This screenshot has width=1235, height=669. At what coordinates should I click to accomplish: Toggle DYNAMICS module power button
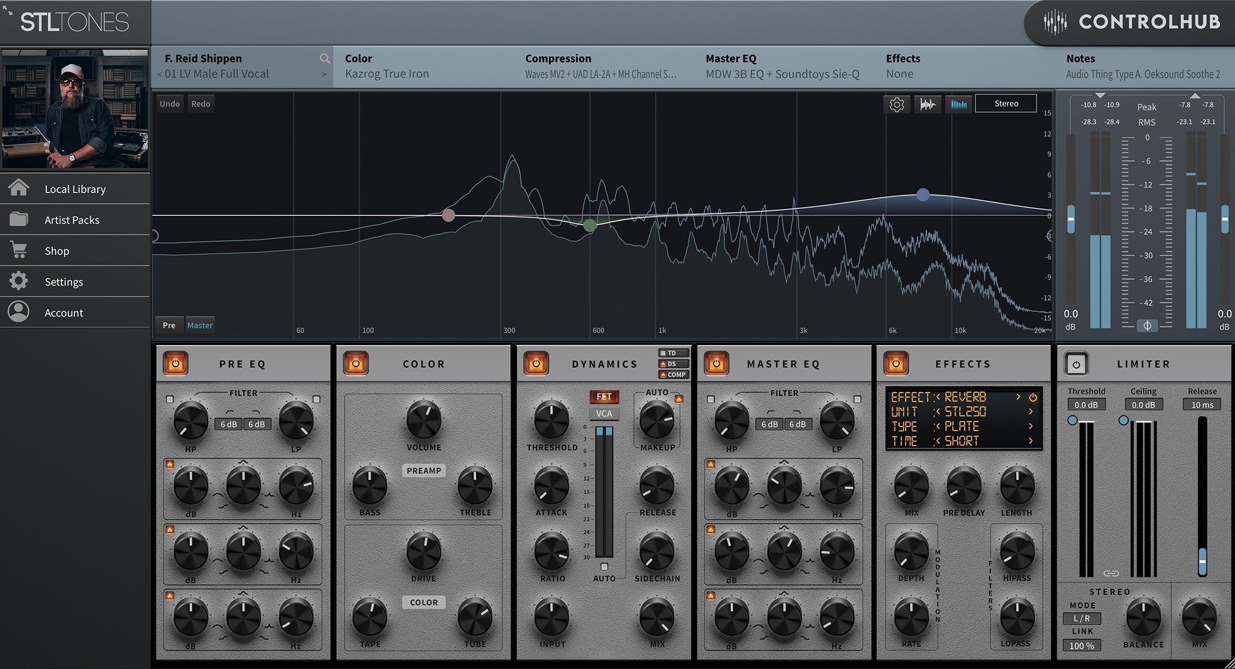pos(536,364)
